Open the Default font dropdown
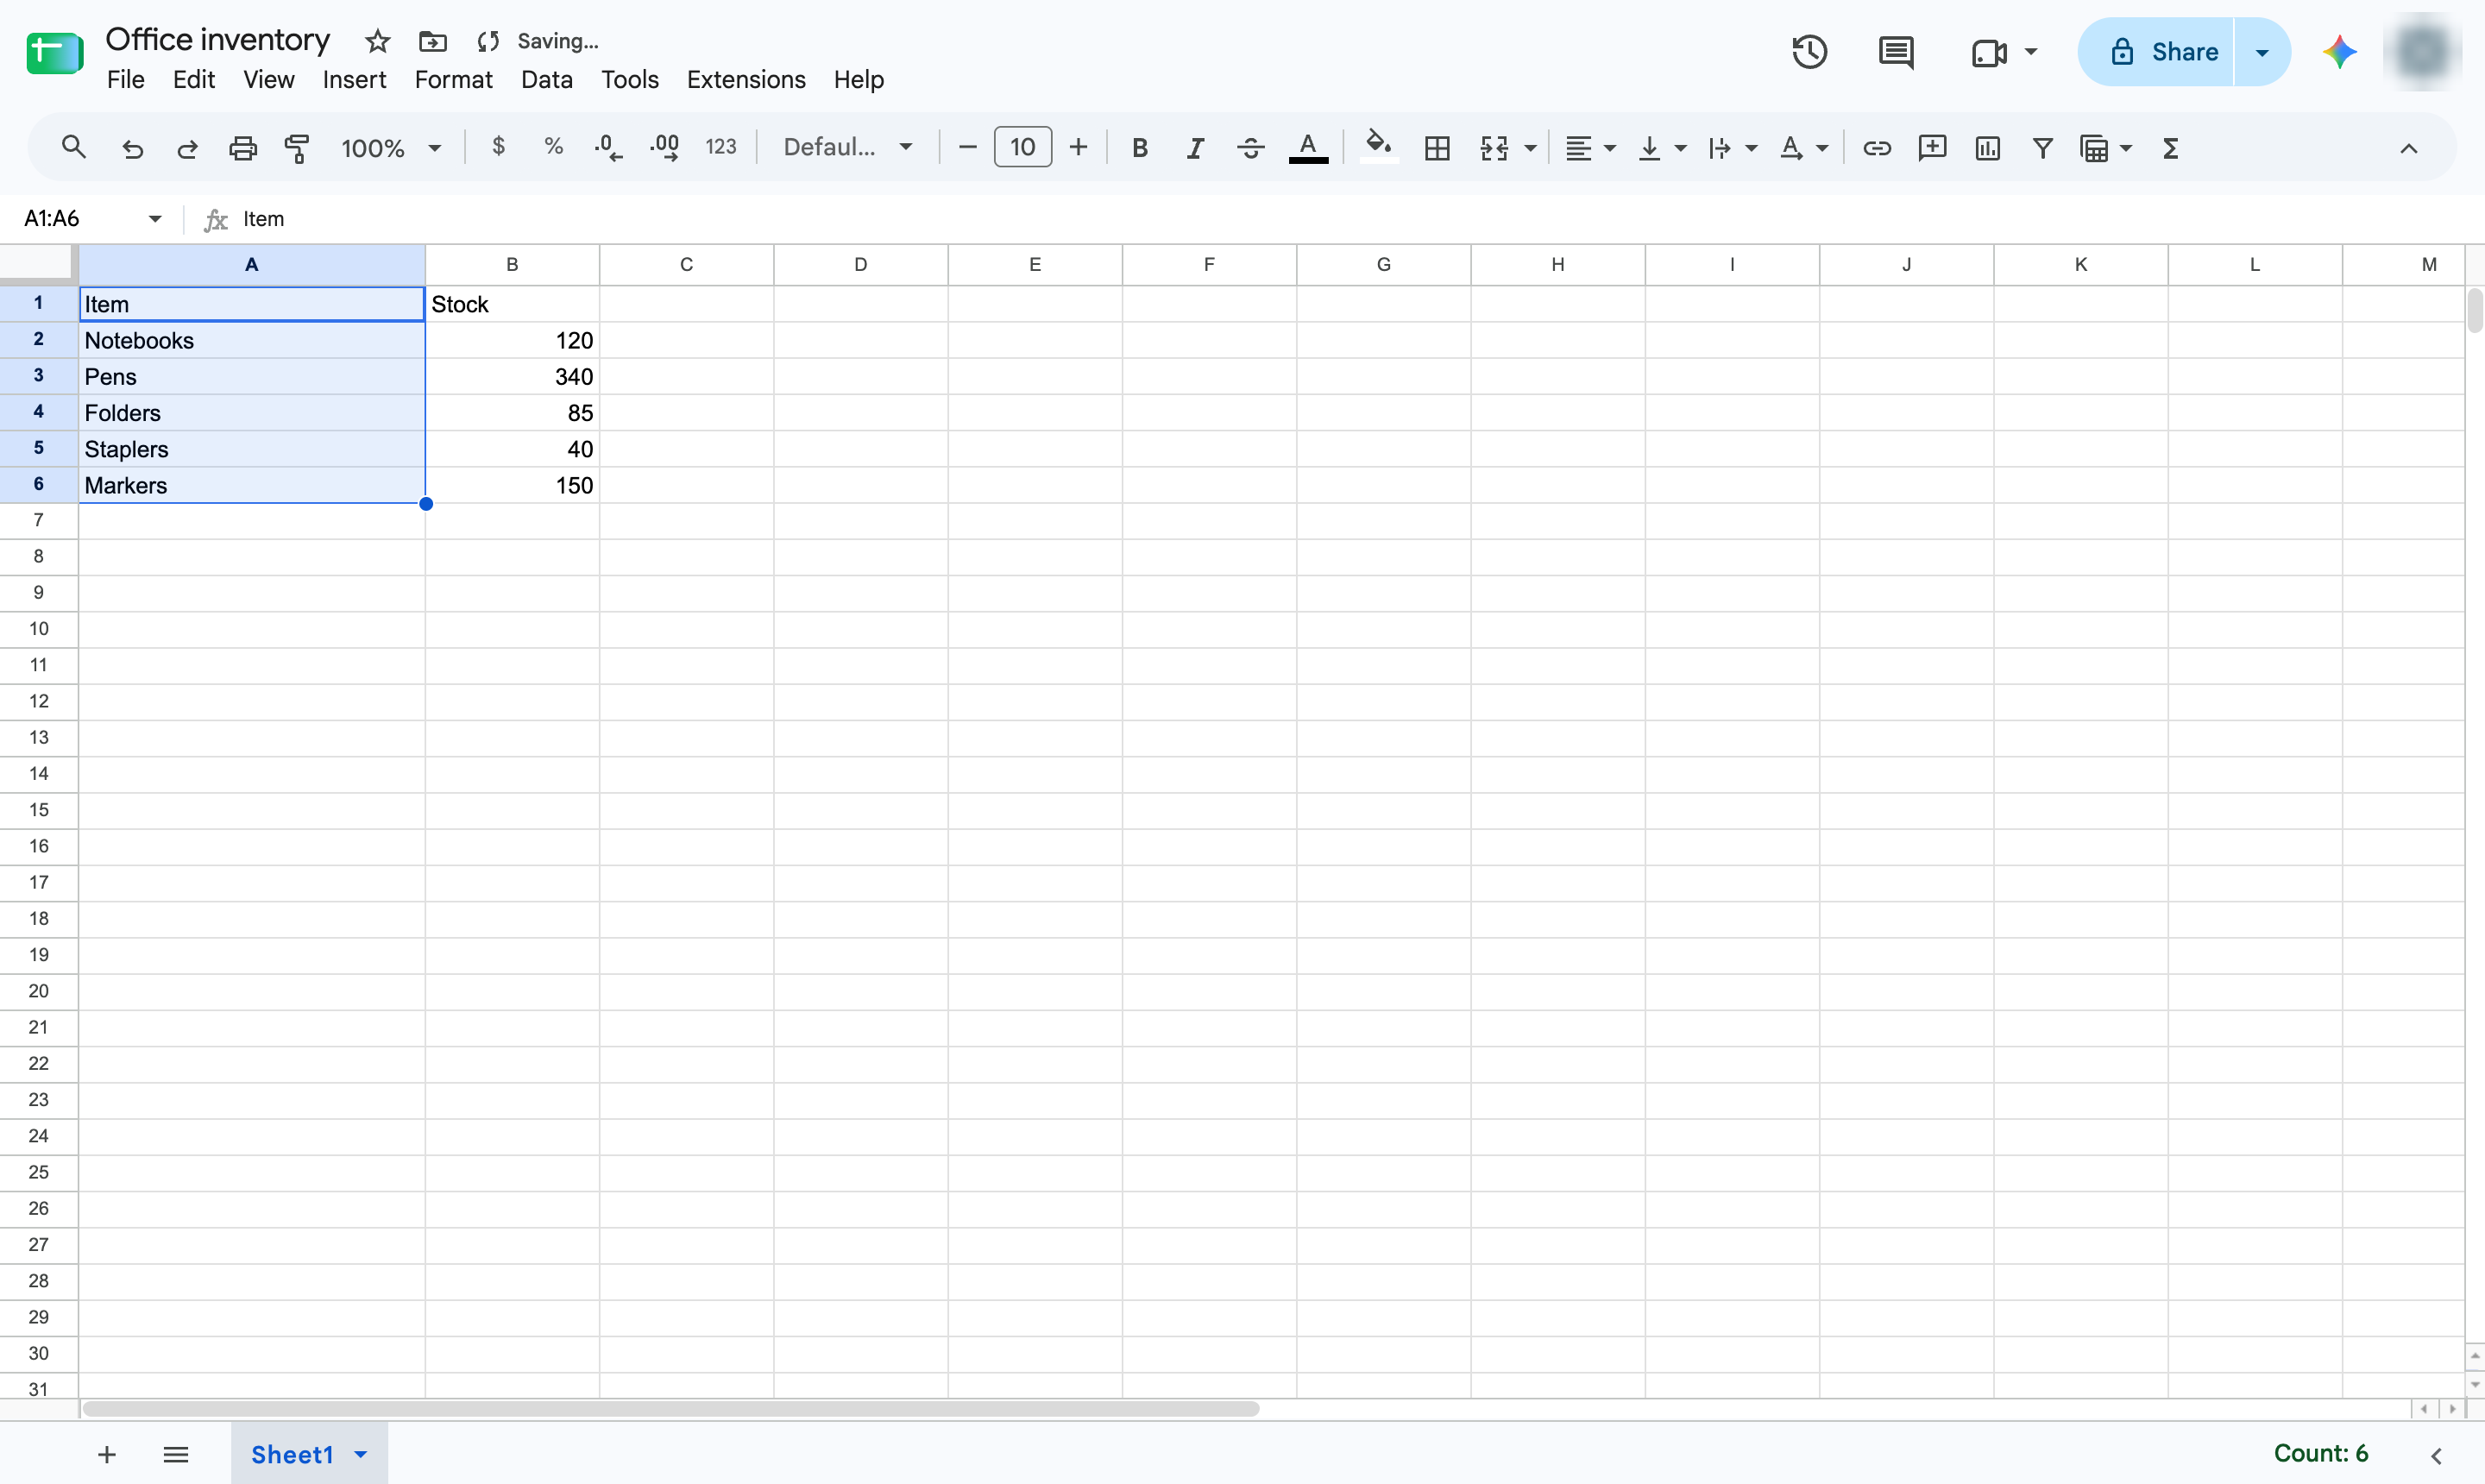 (x=848, y=147)
